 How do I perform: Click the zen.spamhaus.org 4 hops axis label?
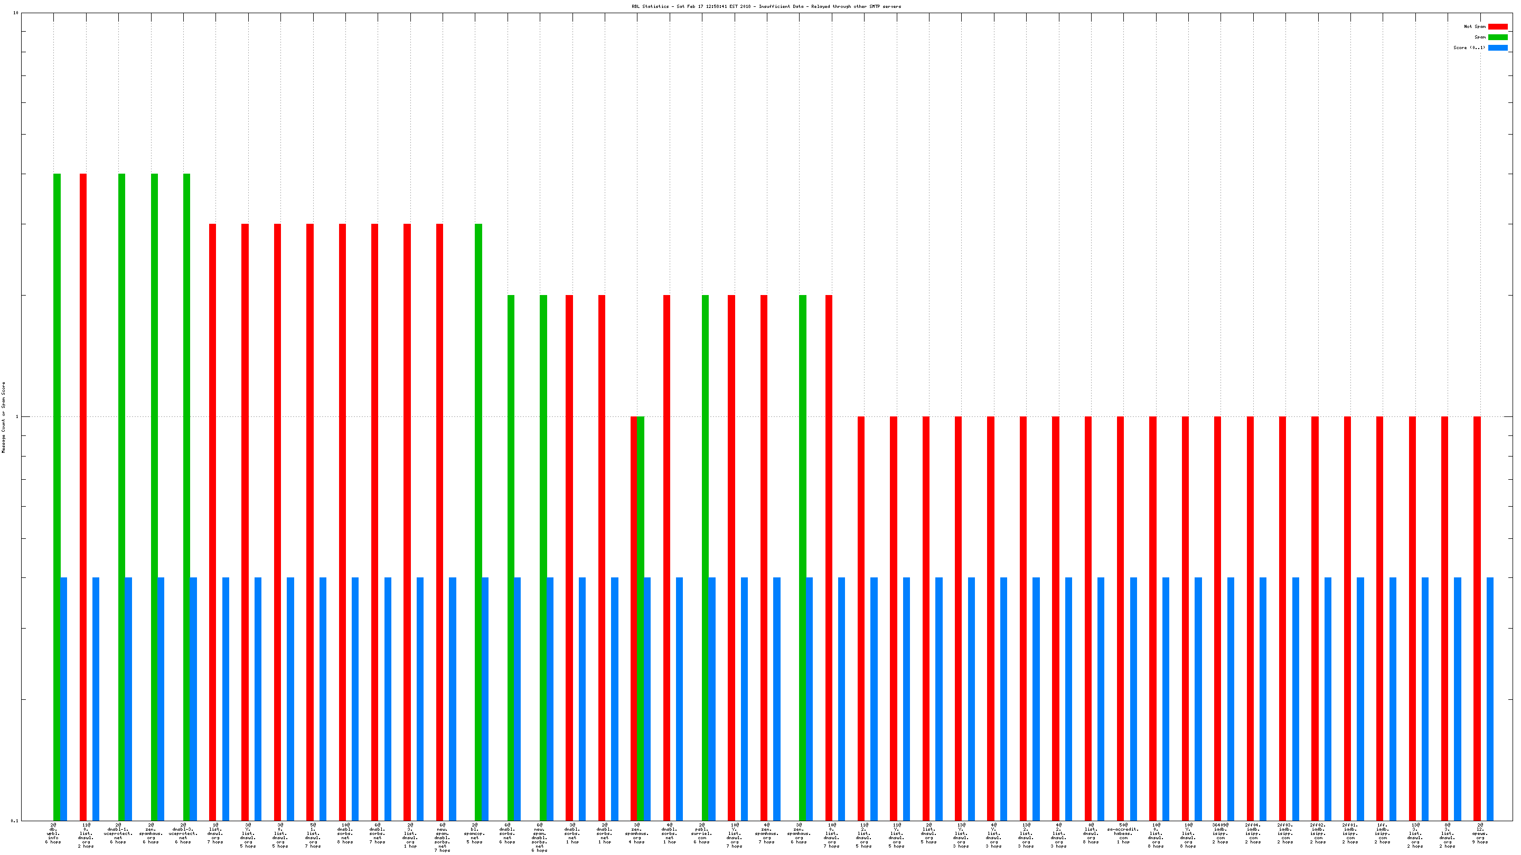point(636,833)
